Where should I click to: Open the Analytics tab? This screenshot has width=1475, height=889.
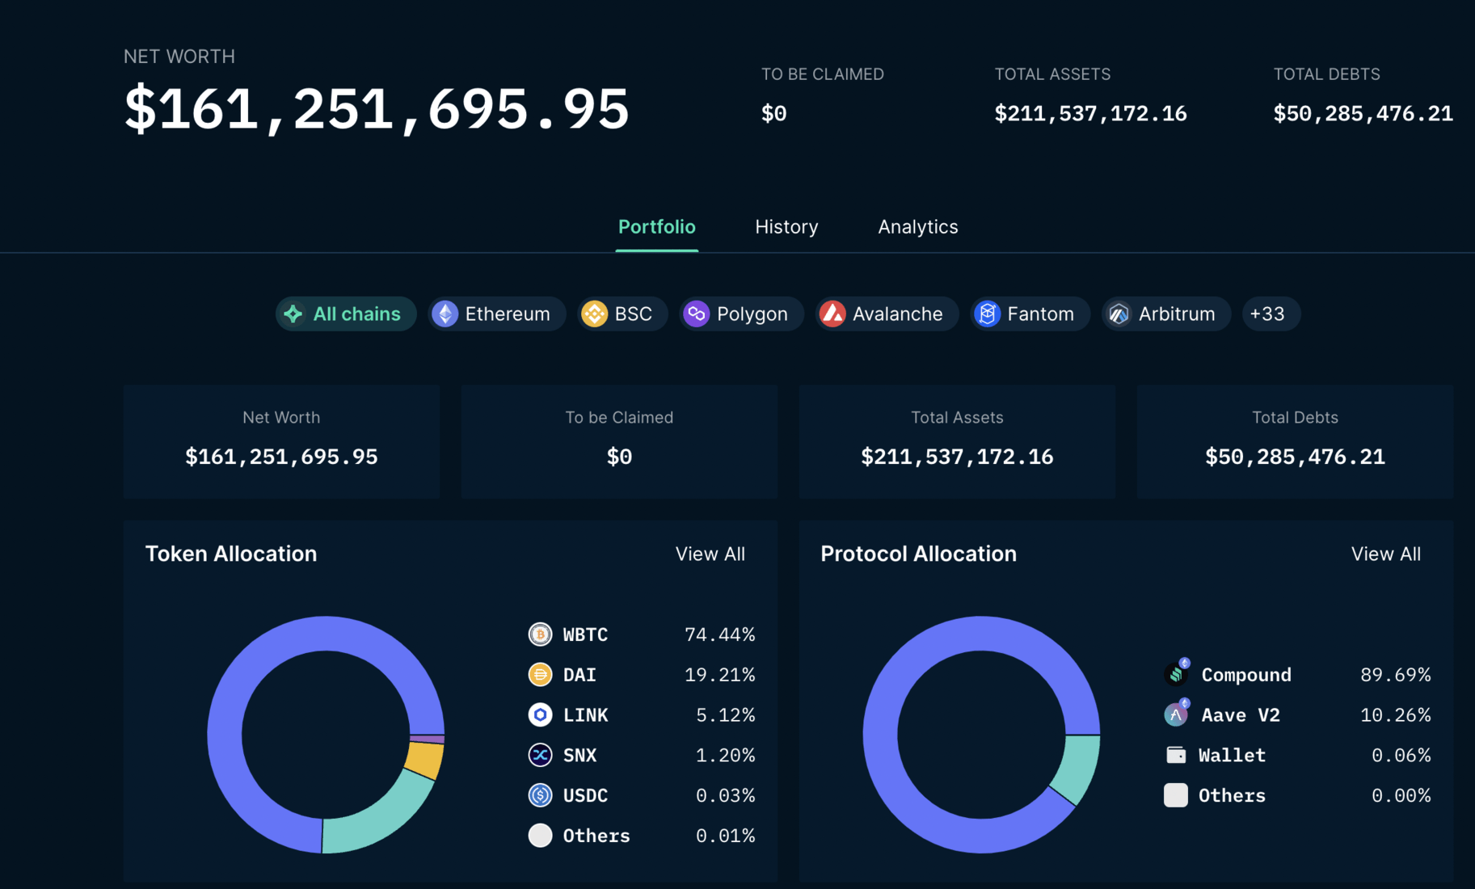(917, 227)
